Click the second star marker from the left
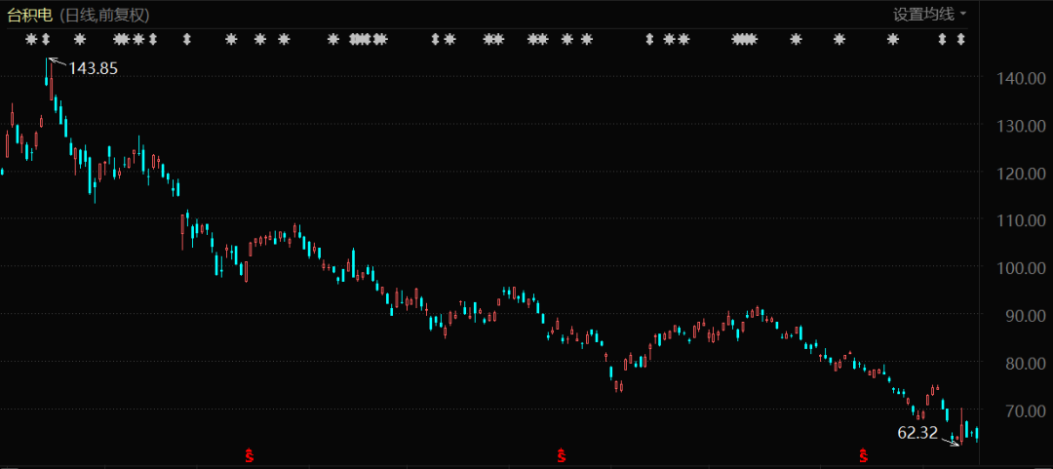Image resolution: width=1053 pixels, height=469 pixels. click(80, 40)
